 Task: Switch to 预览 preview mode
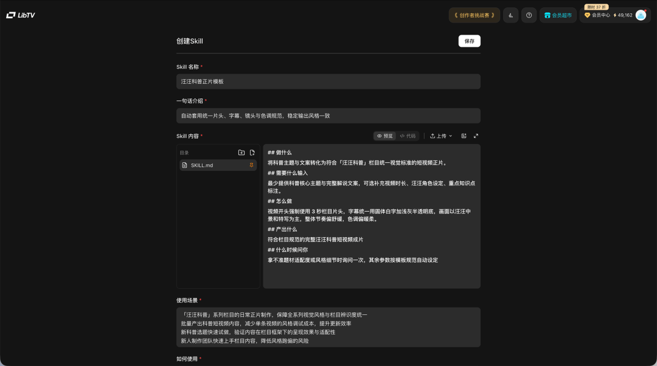[384, 136]
